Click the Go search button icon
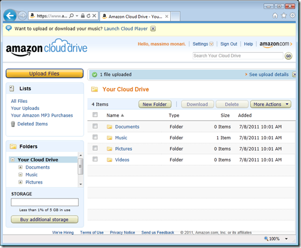Image resolution: width=301 pixels, height=248 pixels. (288, 56)
